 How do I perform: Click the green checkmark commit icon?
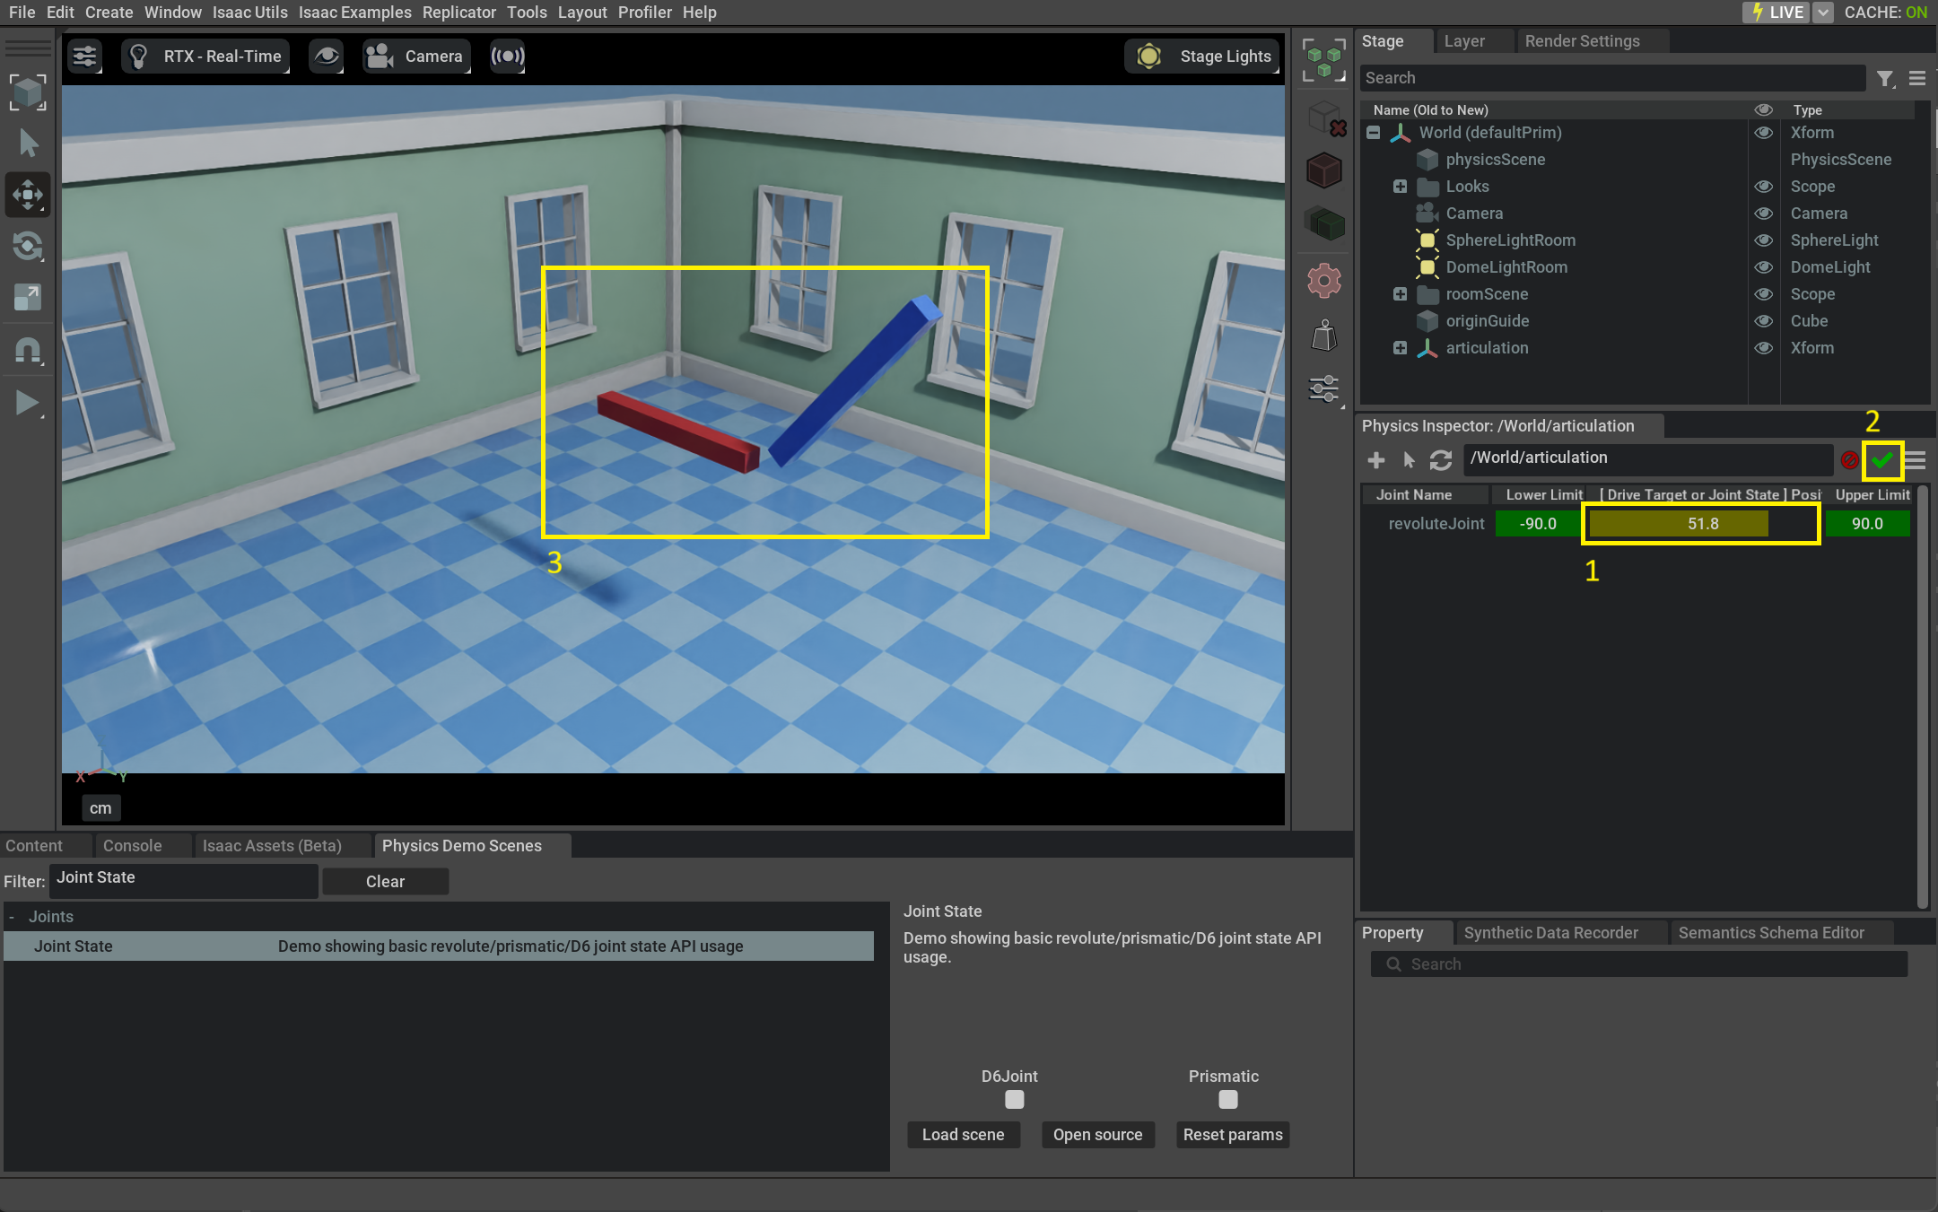tap(1881, 460)
